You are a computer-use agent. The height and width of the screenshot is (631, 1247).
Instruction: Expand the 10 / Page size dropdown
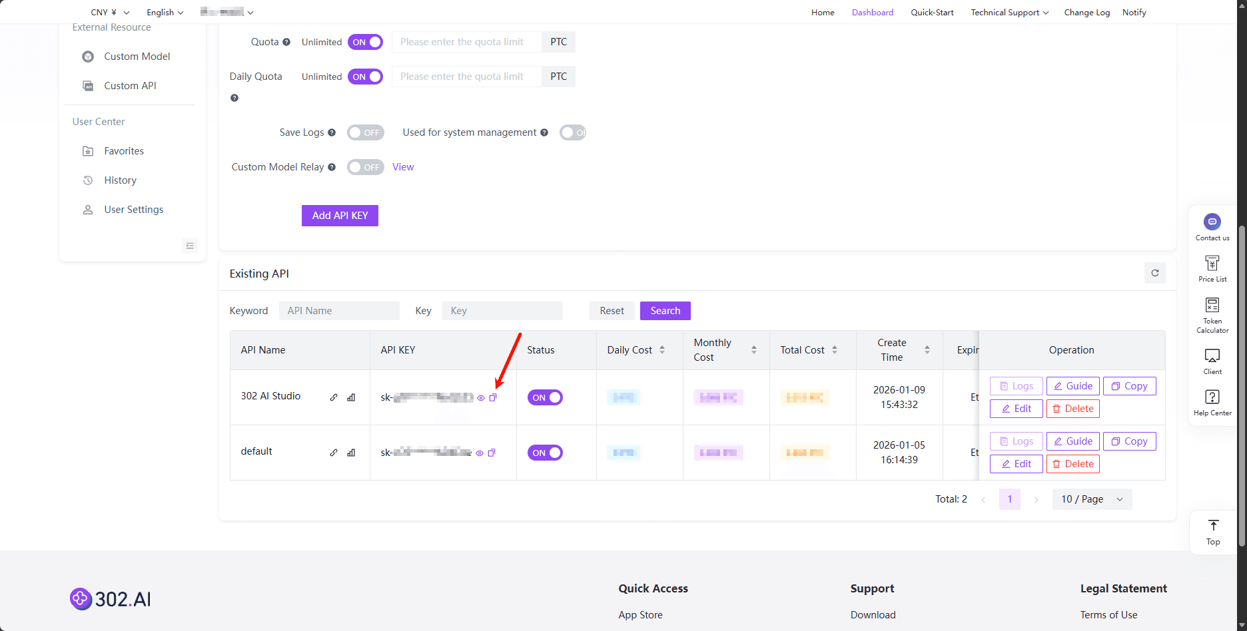pyautogui.click(x=1092, y=499)
